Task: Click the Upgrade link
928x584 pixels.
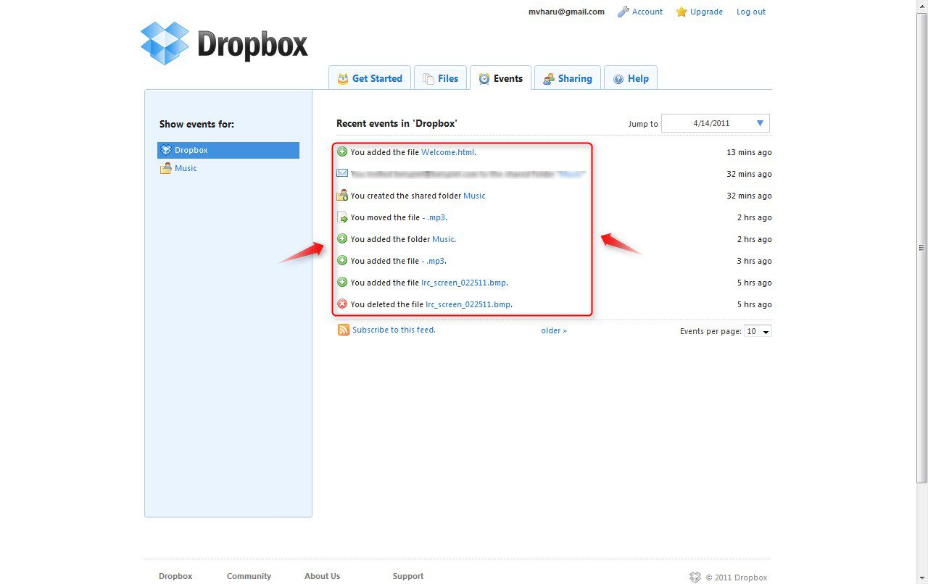Action: point(706,12)
